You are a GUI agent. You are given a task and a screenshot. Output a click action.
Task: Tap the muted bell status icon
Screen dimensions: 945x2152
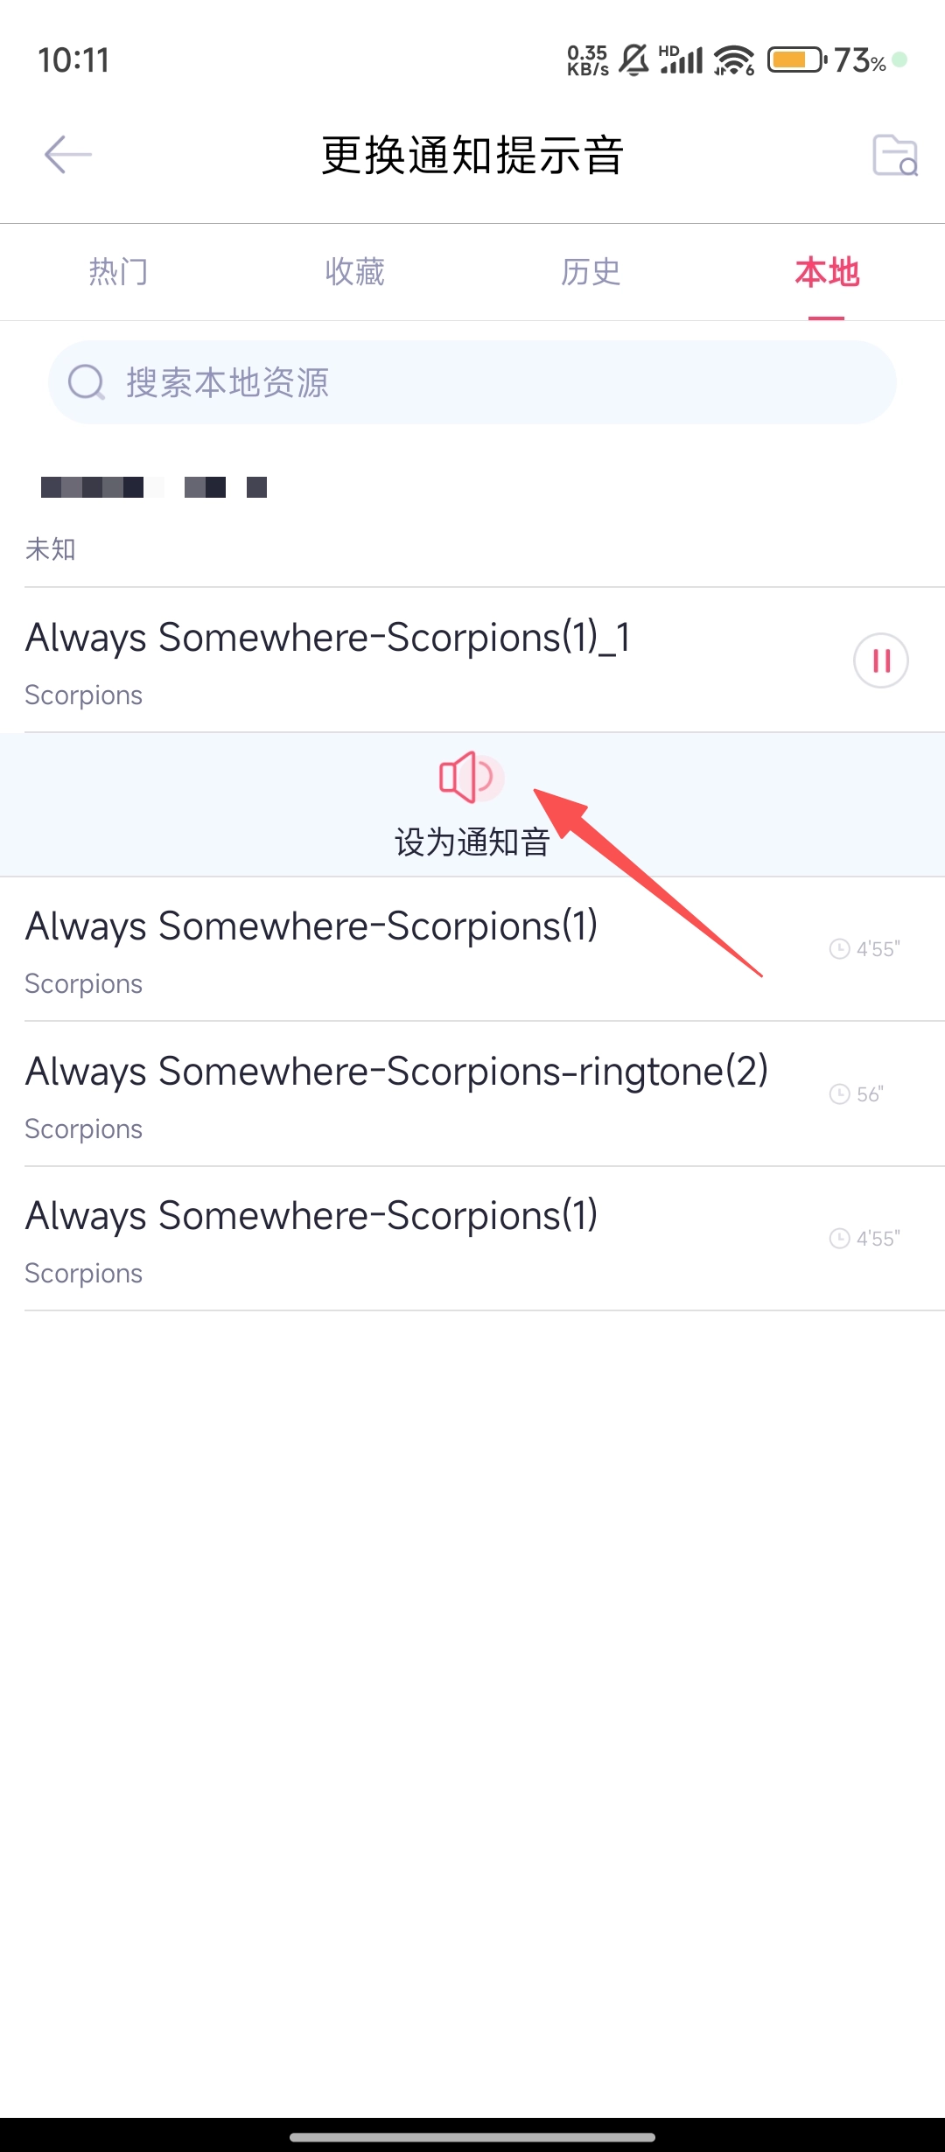click(x=633, y=60)
